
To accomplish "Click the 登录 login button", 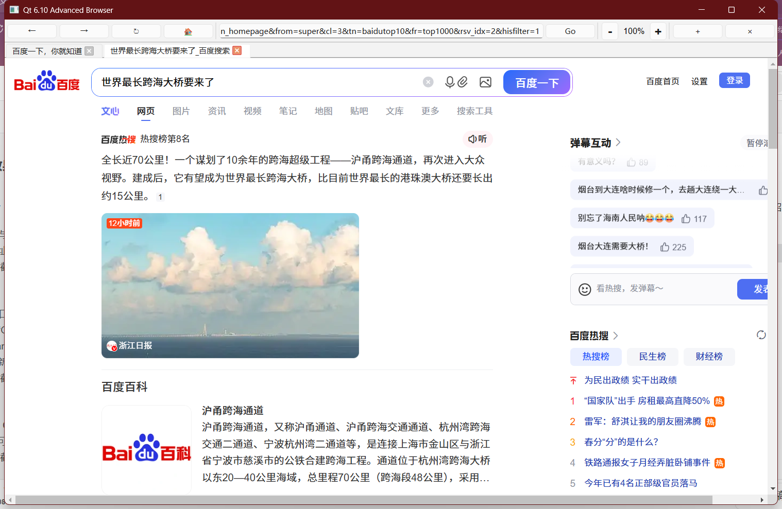I will tap(735, 80).
